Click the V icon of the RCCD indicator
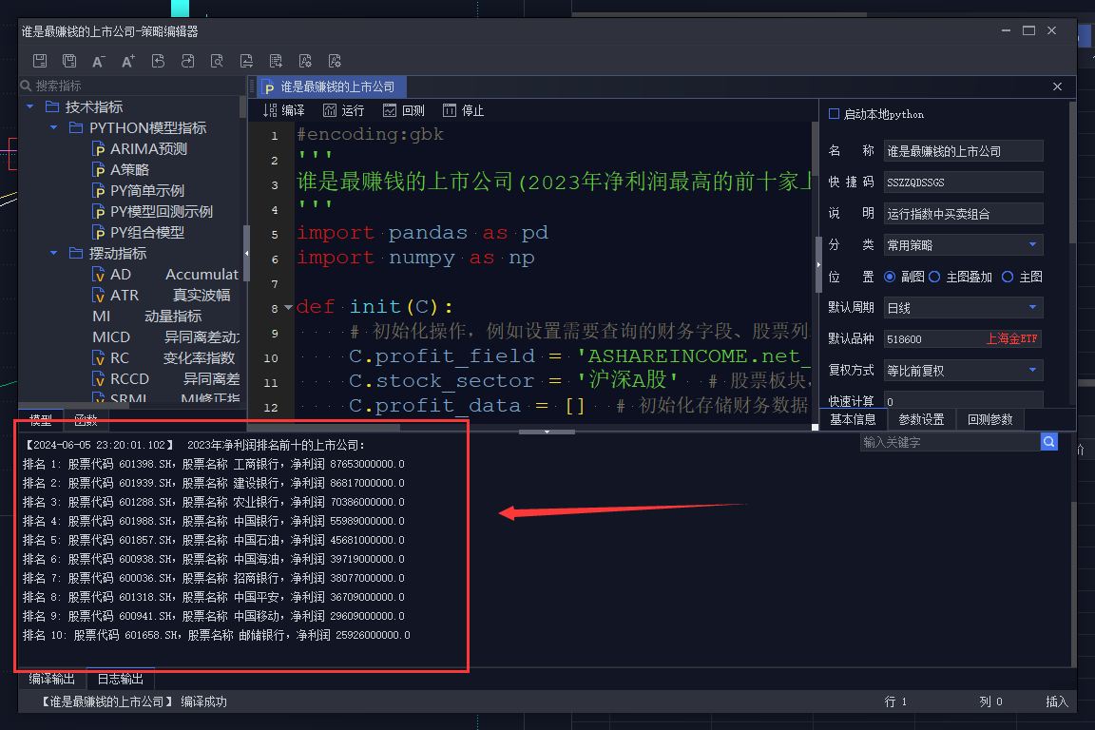 [x=99, y=378]
